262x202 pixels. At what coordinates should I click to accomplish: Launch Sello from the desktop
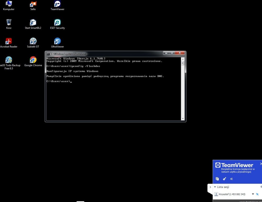[33, 4]
